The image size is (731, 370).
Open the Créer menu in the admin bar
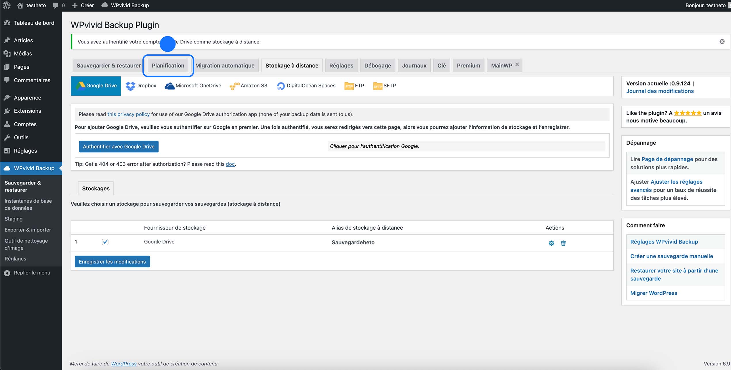coord(83,5)
